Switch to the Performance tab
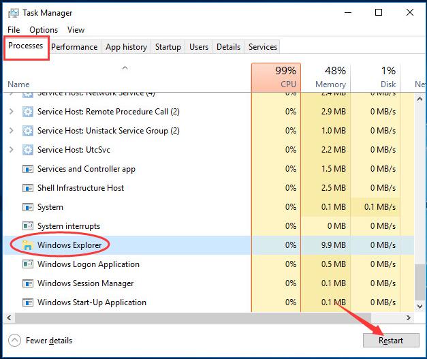 (74, 47)
